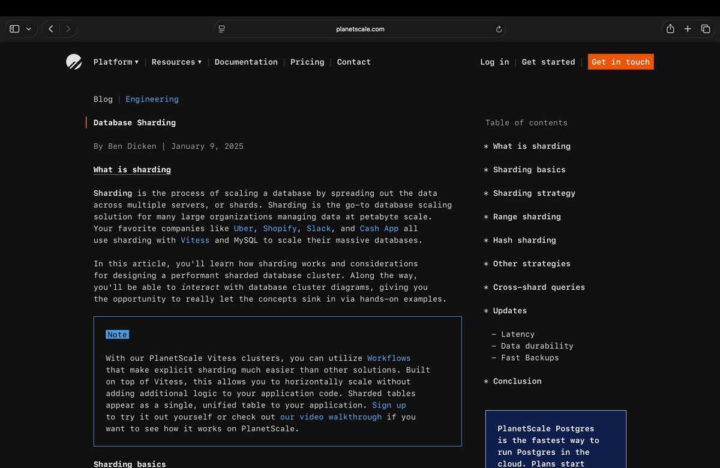Toggle the Safari sidebar icon

click(x=15, y=29)
